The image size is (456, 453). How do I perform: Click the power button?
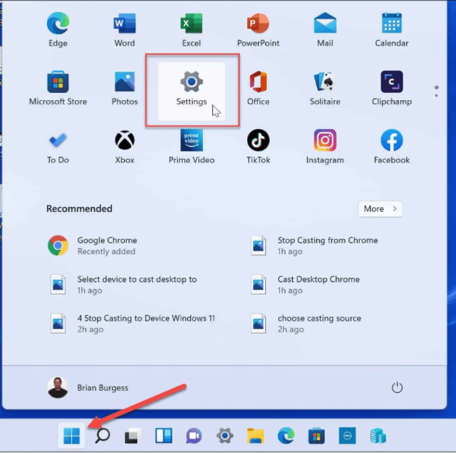pyautogui.click(x=397, y=388)
